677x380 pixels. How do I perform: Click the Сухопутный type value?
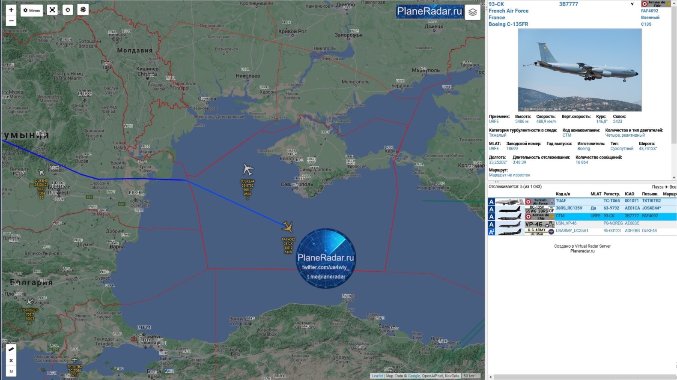622,149
